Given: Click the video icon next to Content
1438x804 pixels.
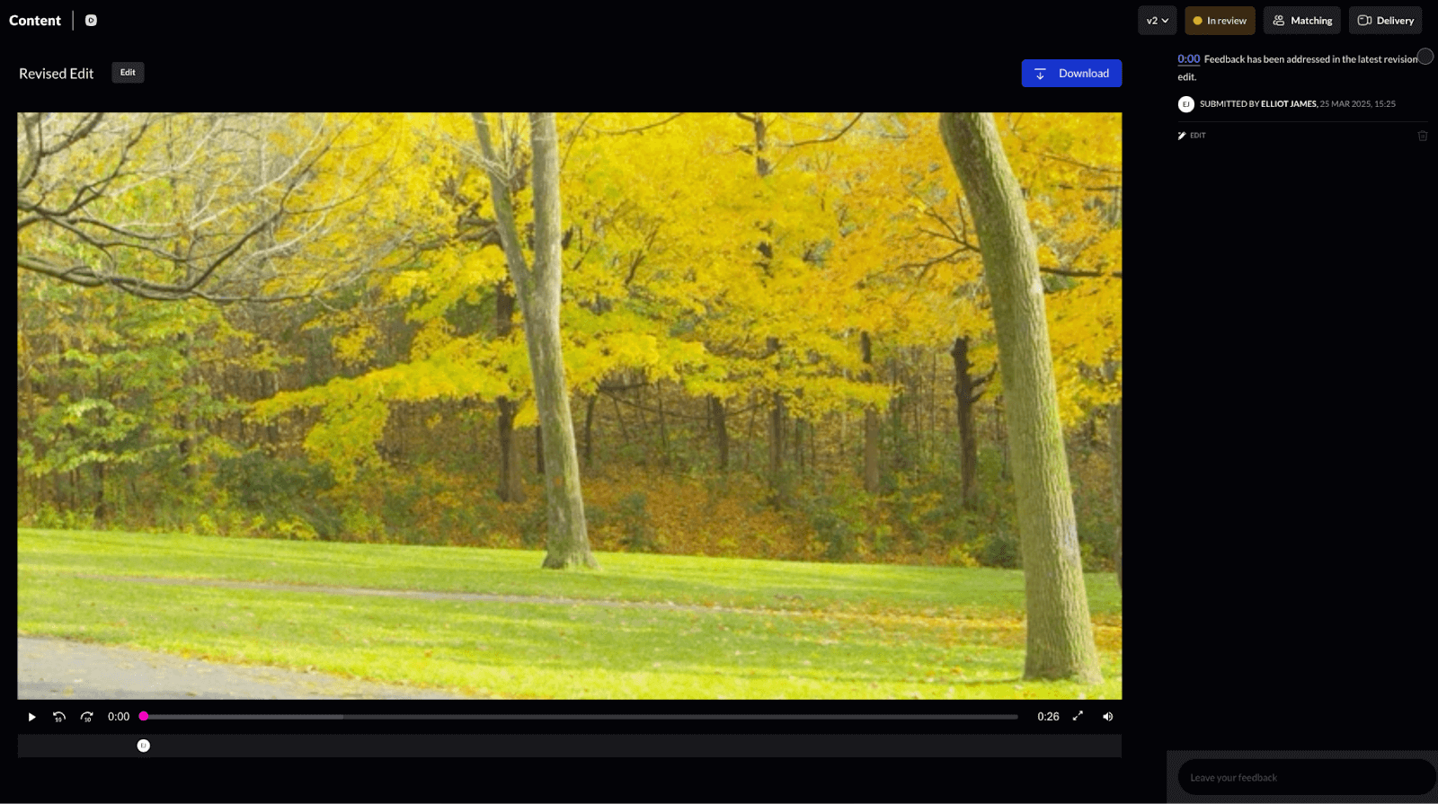Looking at the screenshot, I should (x=91, y=20).
